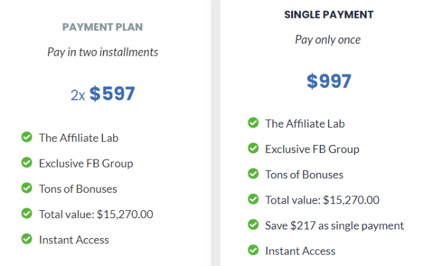Click check icon by Payment Plan Total value

(x=27, y=213)
